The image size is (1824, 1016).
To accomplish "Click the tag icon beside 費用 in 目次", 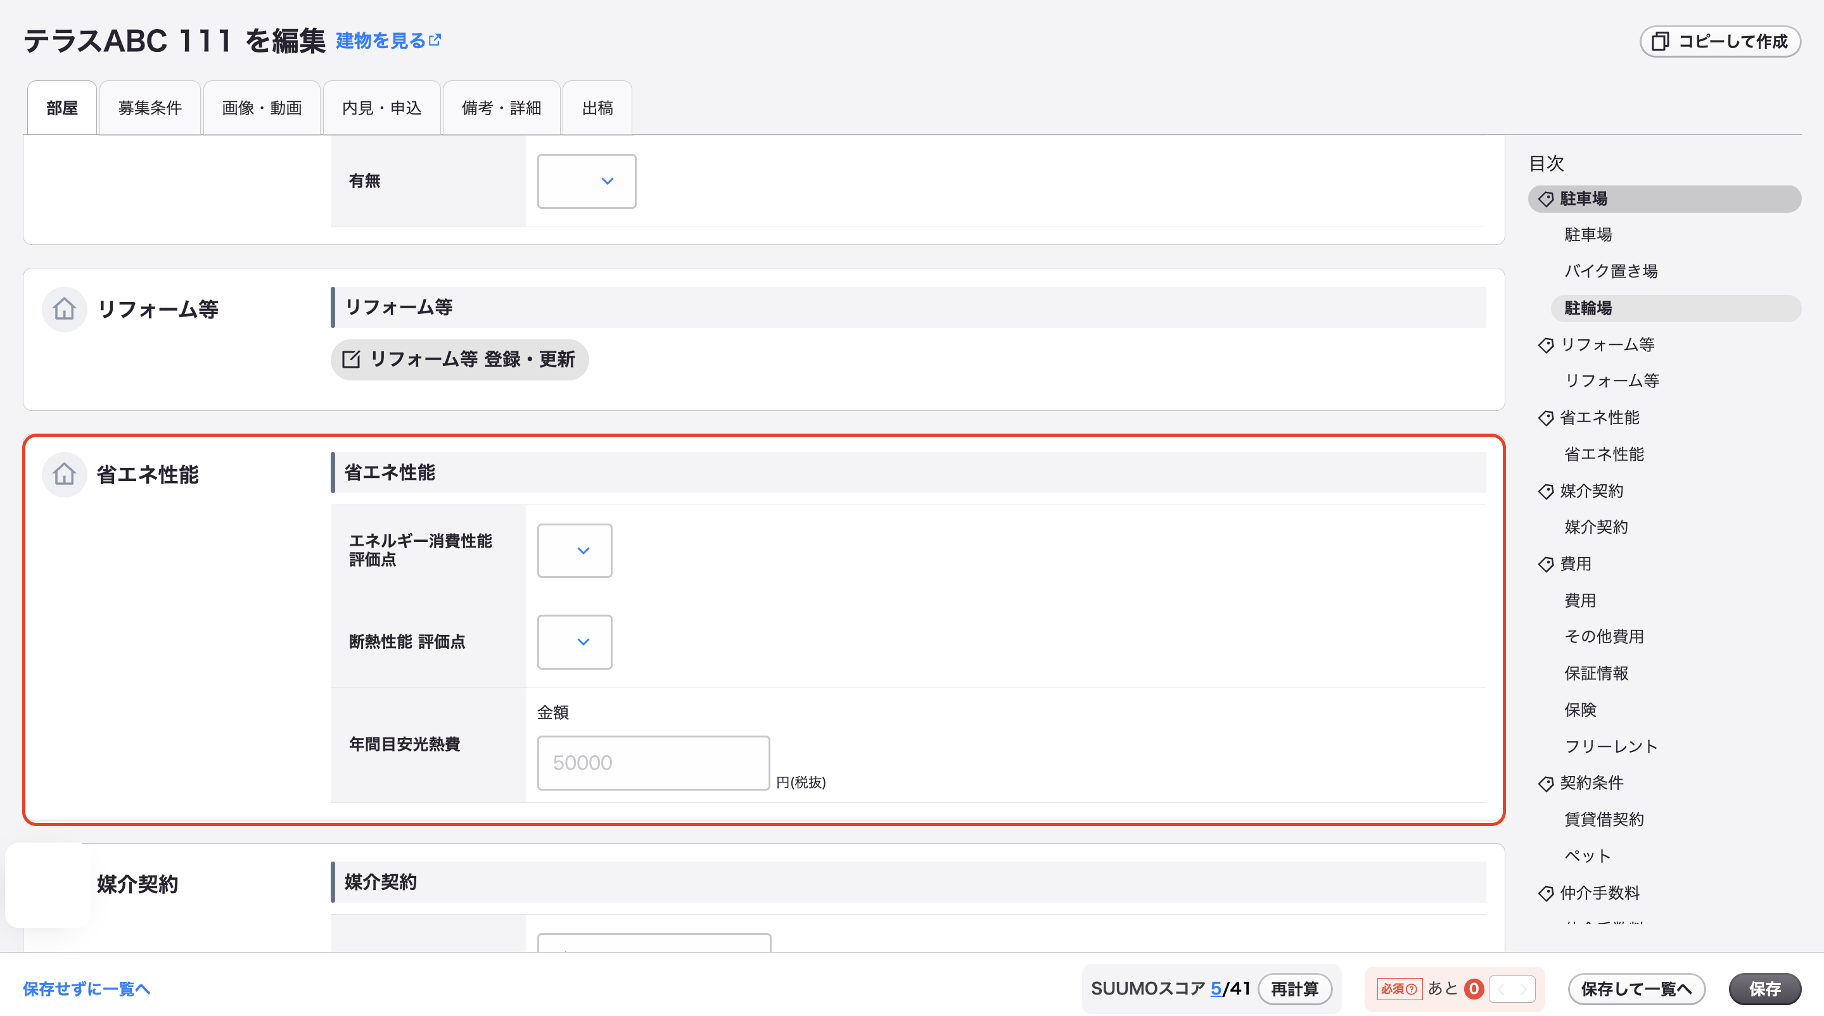I will click(x=1546, y=564).
